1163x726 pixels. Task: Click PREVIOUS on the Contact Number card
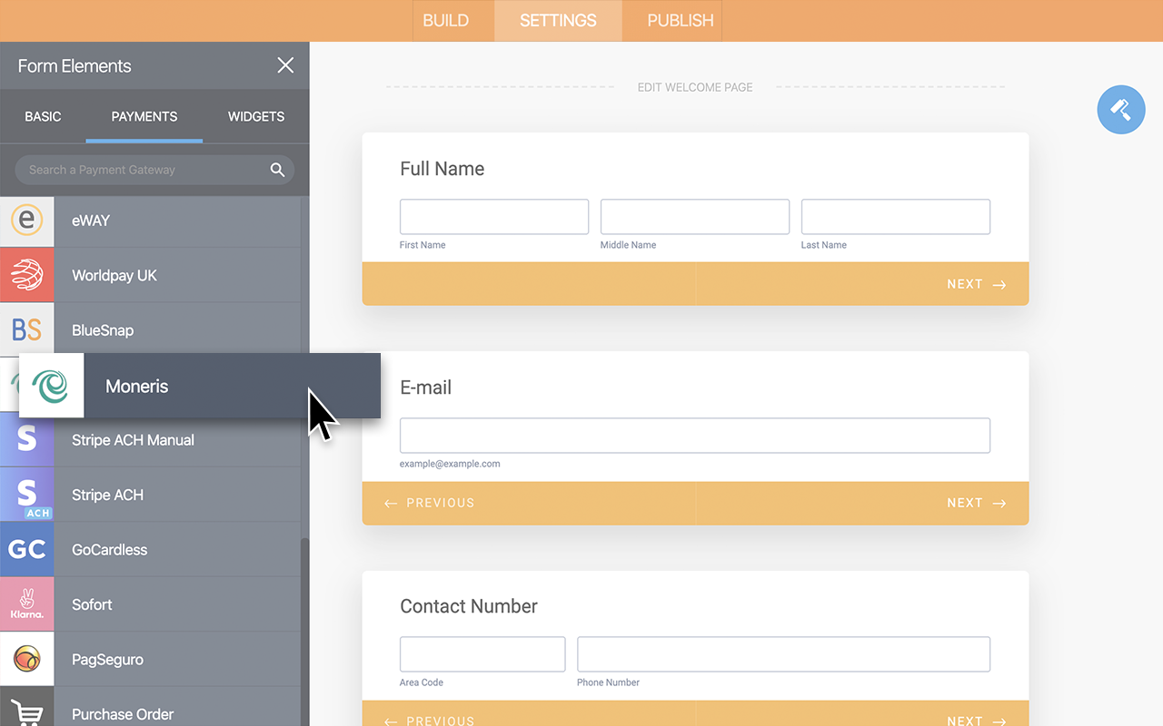click(430, 721)
